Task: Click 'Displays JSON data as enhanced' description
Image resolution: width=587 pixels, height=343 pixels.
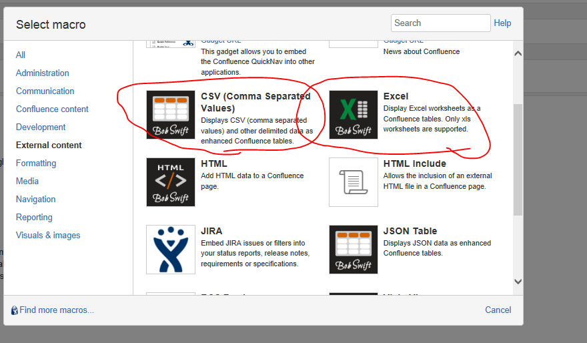Action: [437, 248]
